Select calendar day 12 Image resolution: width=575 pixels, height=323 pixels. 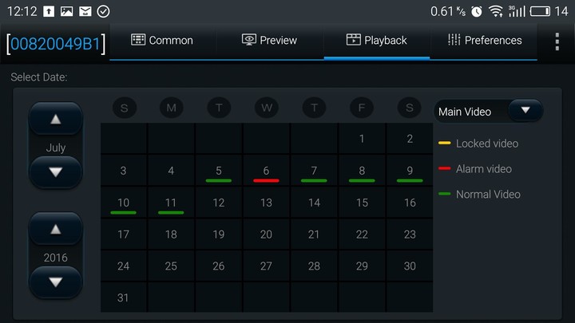click(219, 203)
